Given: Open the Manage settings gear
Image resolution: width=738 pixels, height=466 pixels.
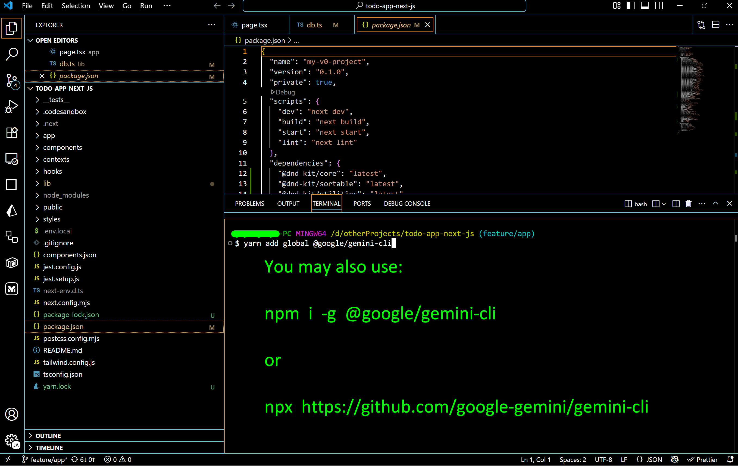Looking at the screenshot, I should [x=12, y=440].
